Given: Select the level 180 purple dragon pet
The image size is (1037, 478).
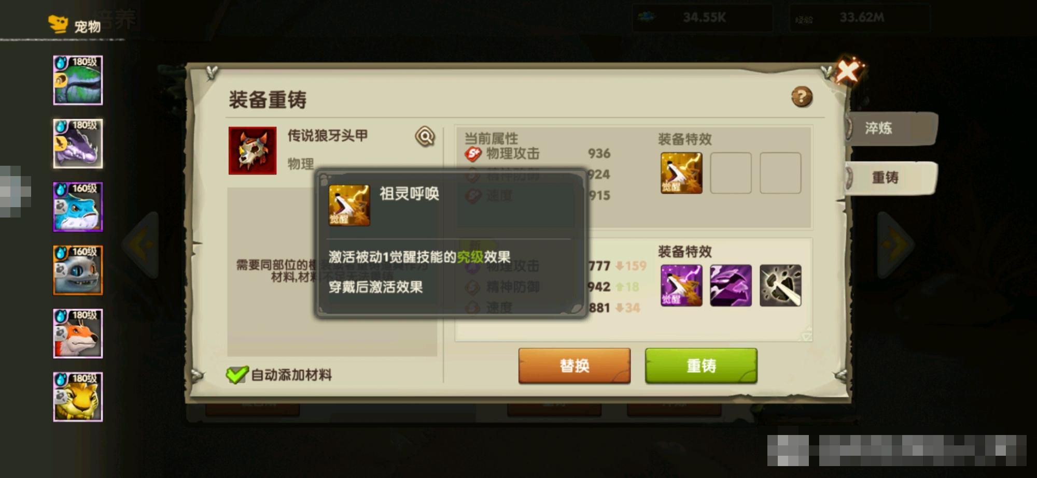Looking at the screenshot, I should 78,143.
